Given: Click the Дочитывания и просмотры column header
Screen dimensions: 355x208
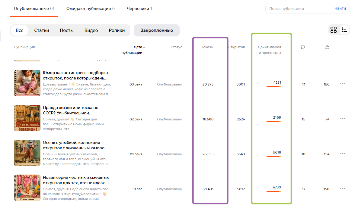Looking at the screenshot, I should click(x=269, y=50).
